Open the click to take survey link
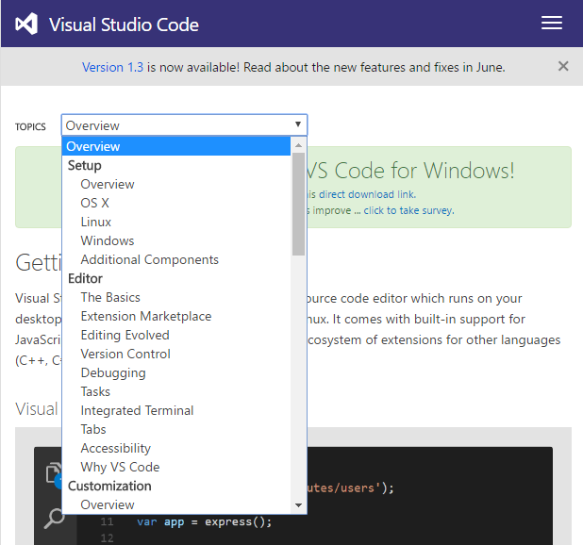583x545 pixels. pyautogui.click(x=408, y=210)
